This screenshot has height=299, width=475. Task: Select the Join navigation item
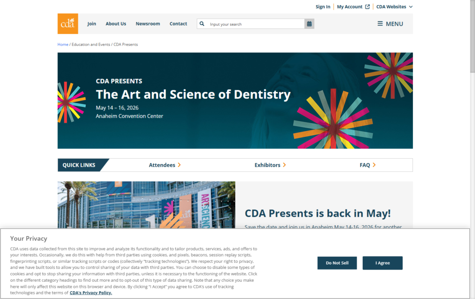[x=91, y=24]
